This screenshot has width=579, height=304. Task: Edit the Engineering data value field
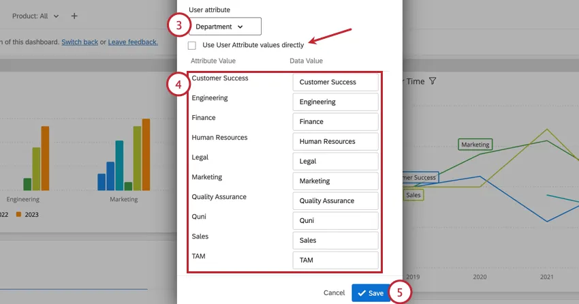coord(335,102)
